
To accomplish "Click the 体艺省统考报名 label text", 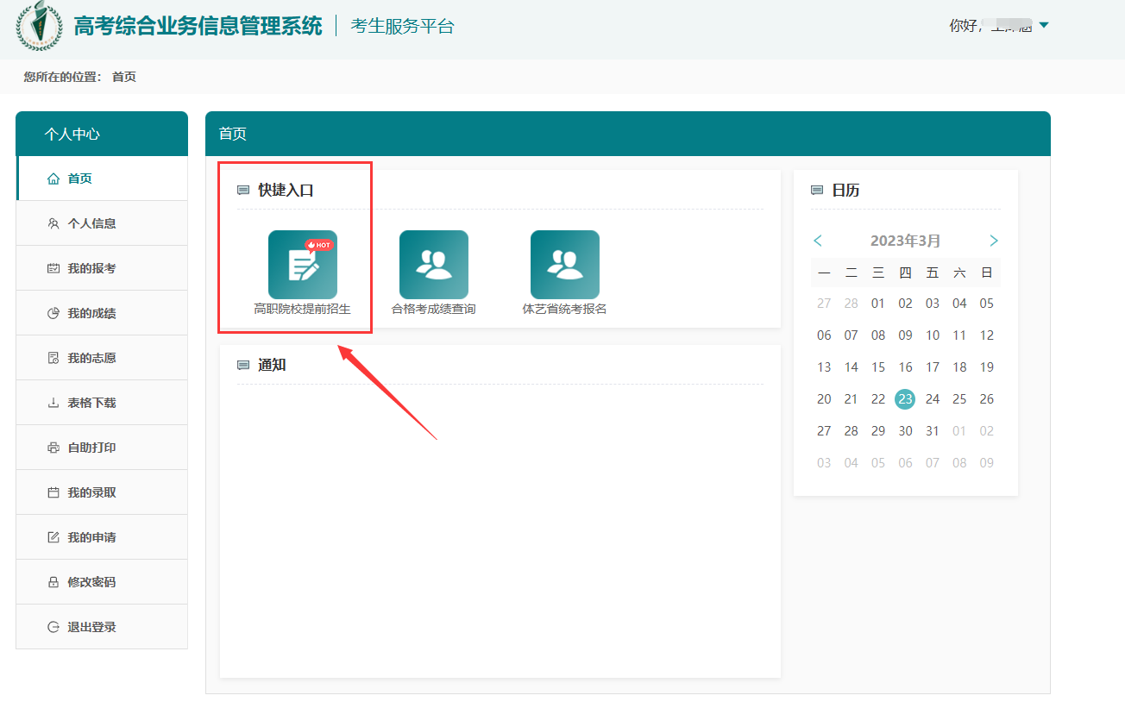I will pos(565,309).
